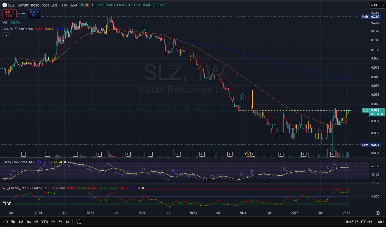
Task: Open the E earnings marker beside the split marker
Action: [253, 154]
